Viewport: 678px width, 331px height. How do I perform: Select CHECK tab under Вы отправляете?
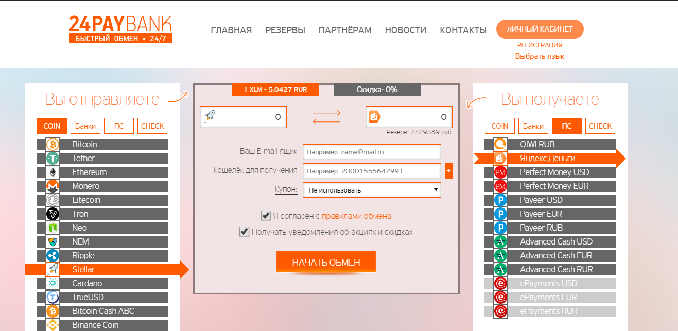(x=152, y=126)
